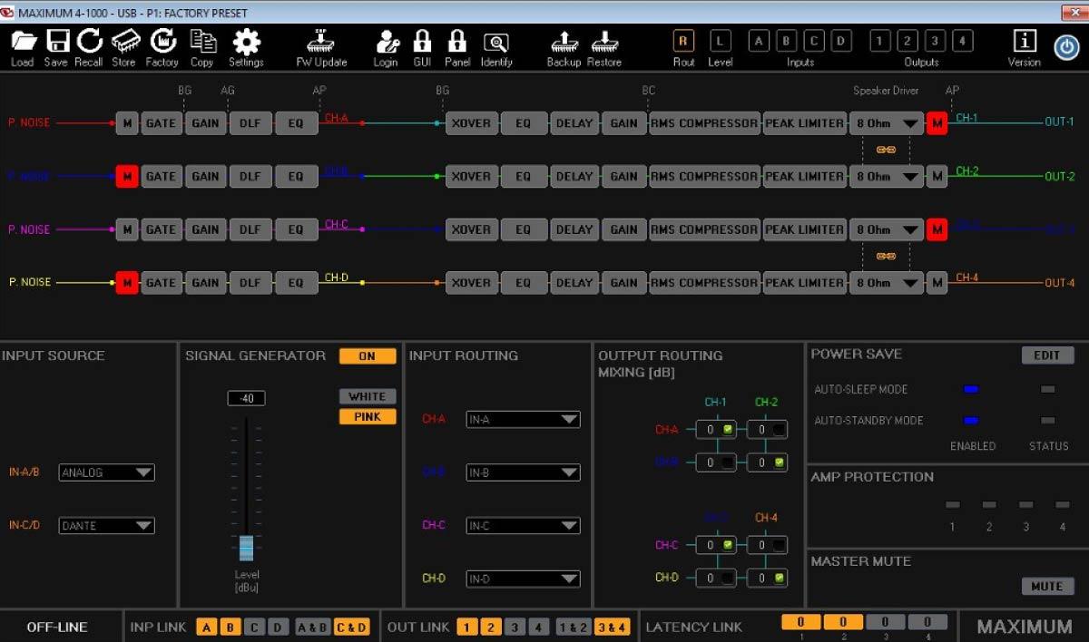Click the Power Save EDIT button
Screen dimensions: 1089x642
click(1046, 355)
